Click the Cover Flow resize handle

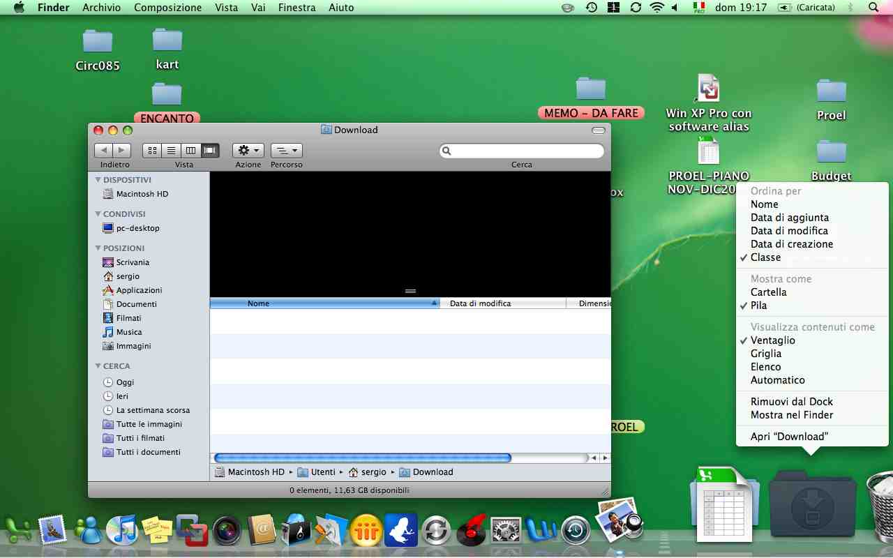pyautogui.click(x=410, y=291)
